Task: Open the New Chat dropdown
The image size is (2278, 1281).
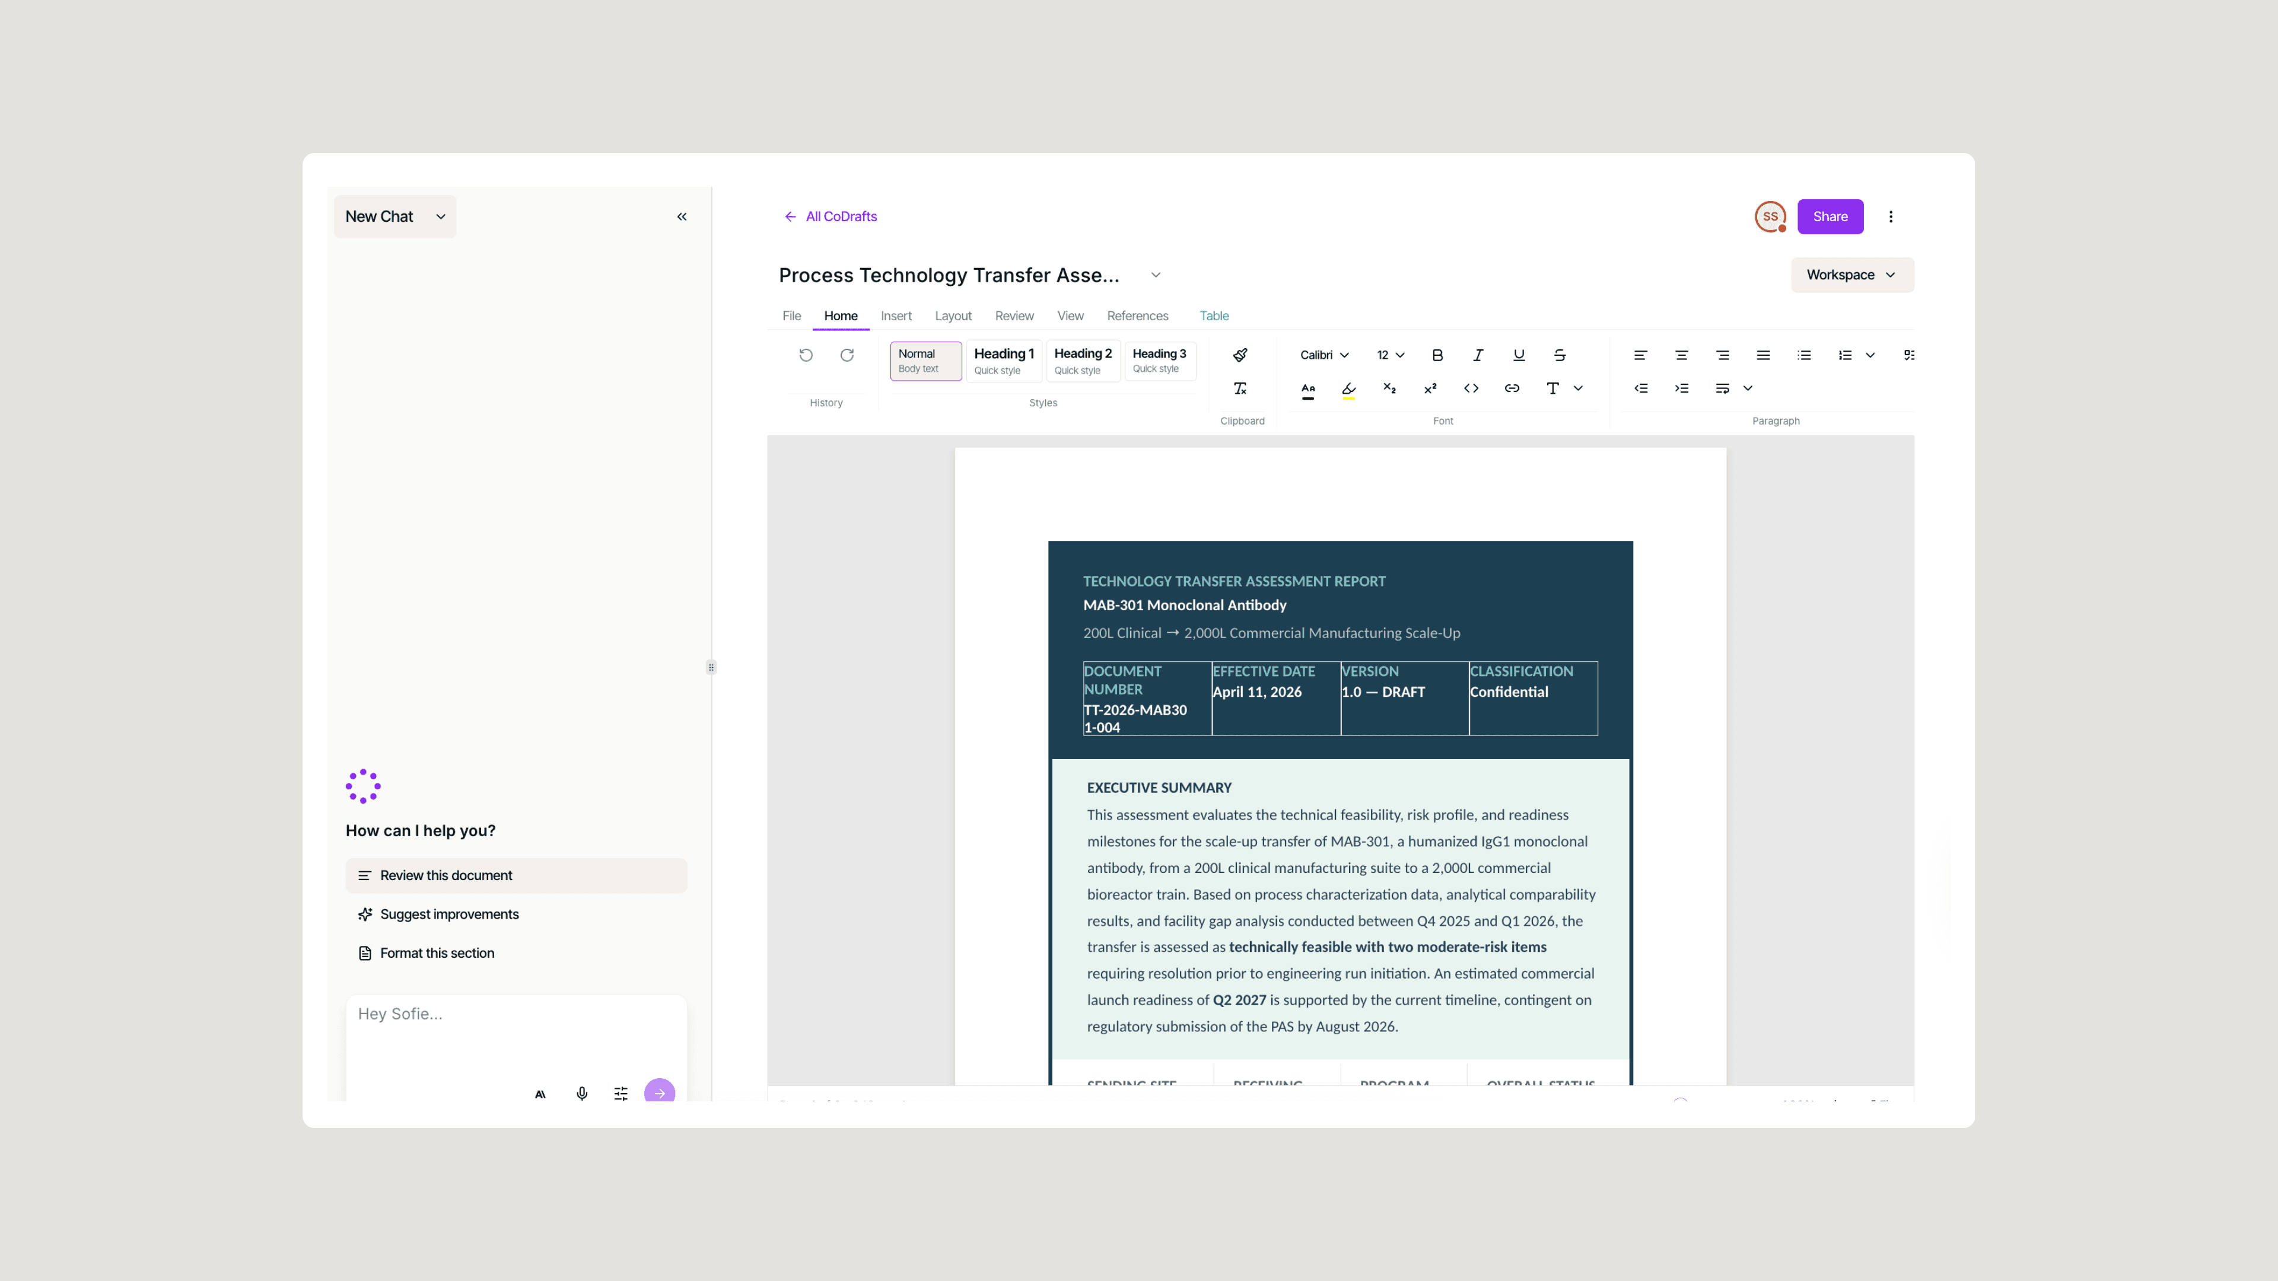Action: click(x=394, y=216)
